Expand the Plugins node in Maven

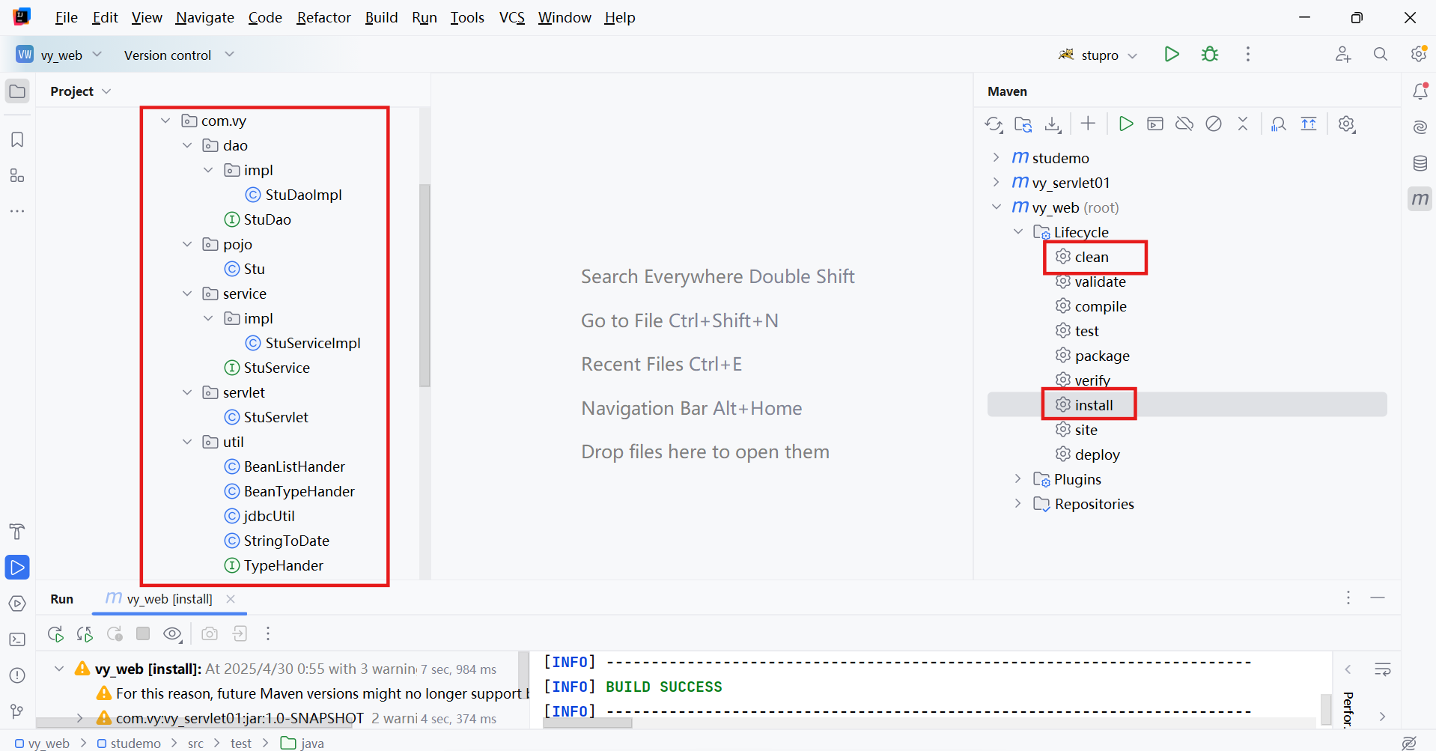click(1017, 478)
